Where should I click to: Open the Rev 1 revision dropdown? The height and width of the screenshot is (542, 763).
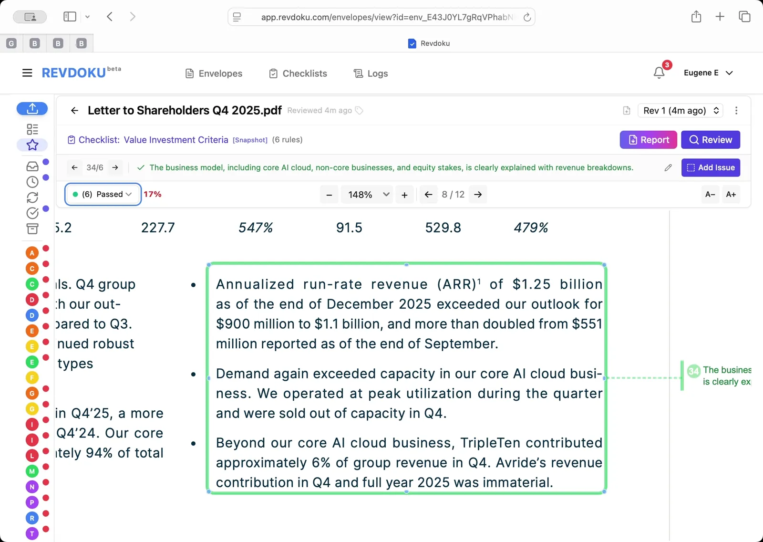tap(680, 110)
